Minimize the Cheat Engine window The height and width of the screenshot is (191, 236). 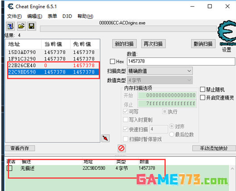[192, 6]
